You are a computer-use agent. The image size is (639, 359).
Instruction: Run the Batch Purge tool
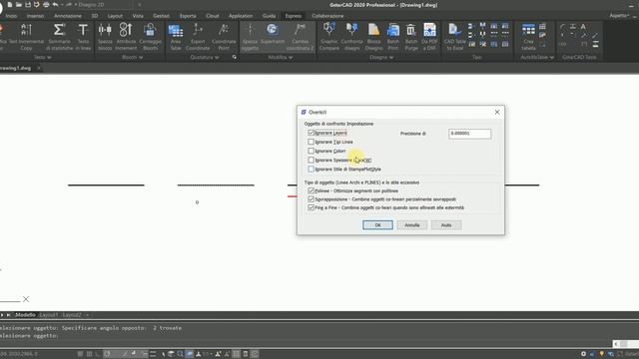[x=411, y=37]
